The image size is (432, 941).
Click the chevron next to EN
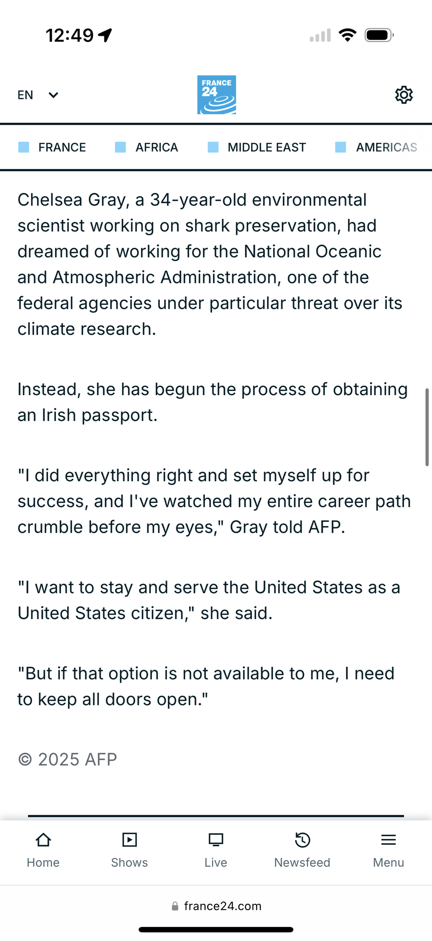coord(54,95)
